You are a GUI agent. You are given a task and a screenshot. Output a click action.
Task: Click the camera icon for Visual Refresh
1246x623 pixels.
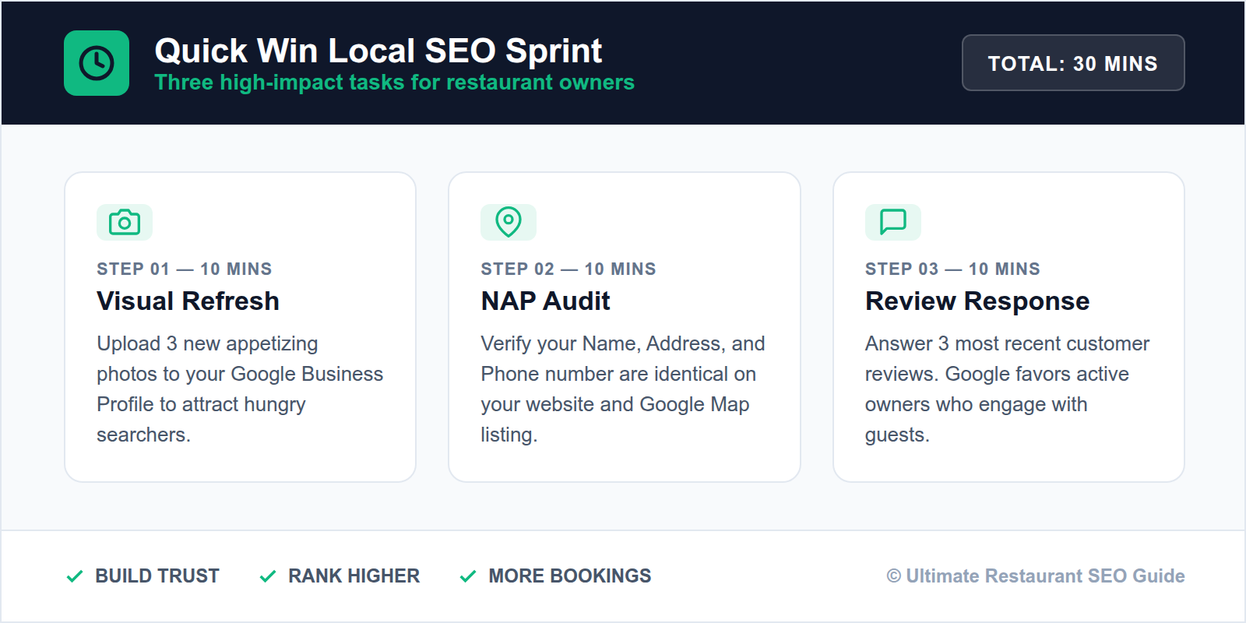tap(125, 222)
